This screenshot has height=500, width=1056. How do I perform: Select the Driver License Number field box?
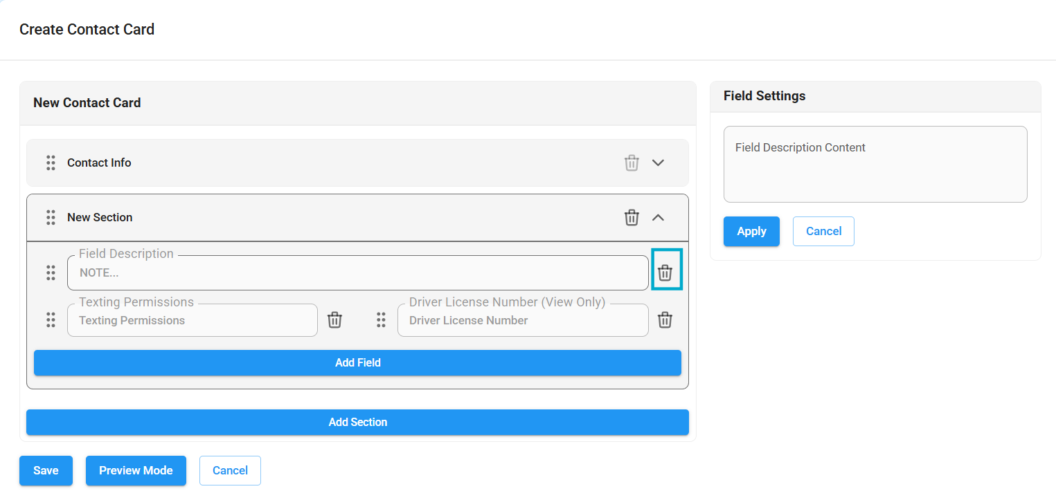tap(523, 320)
